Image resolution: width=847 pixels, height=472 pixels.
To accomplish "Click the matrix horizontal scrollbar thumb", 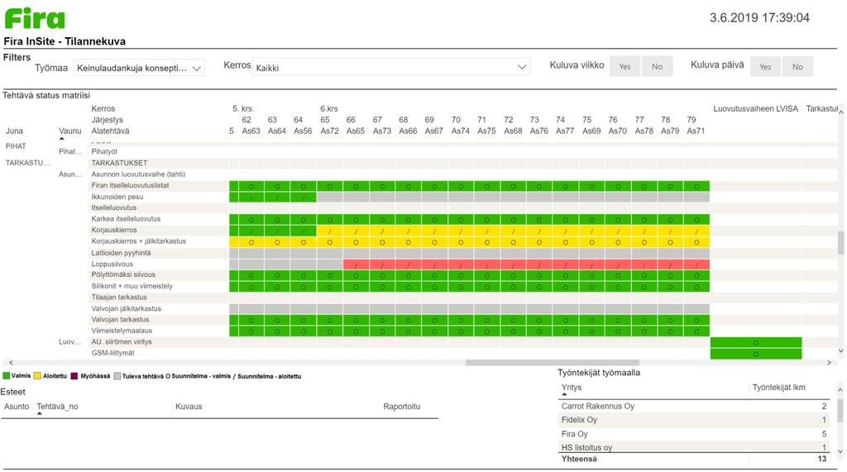I will click(552, 363).
